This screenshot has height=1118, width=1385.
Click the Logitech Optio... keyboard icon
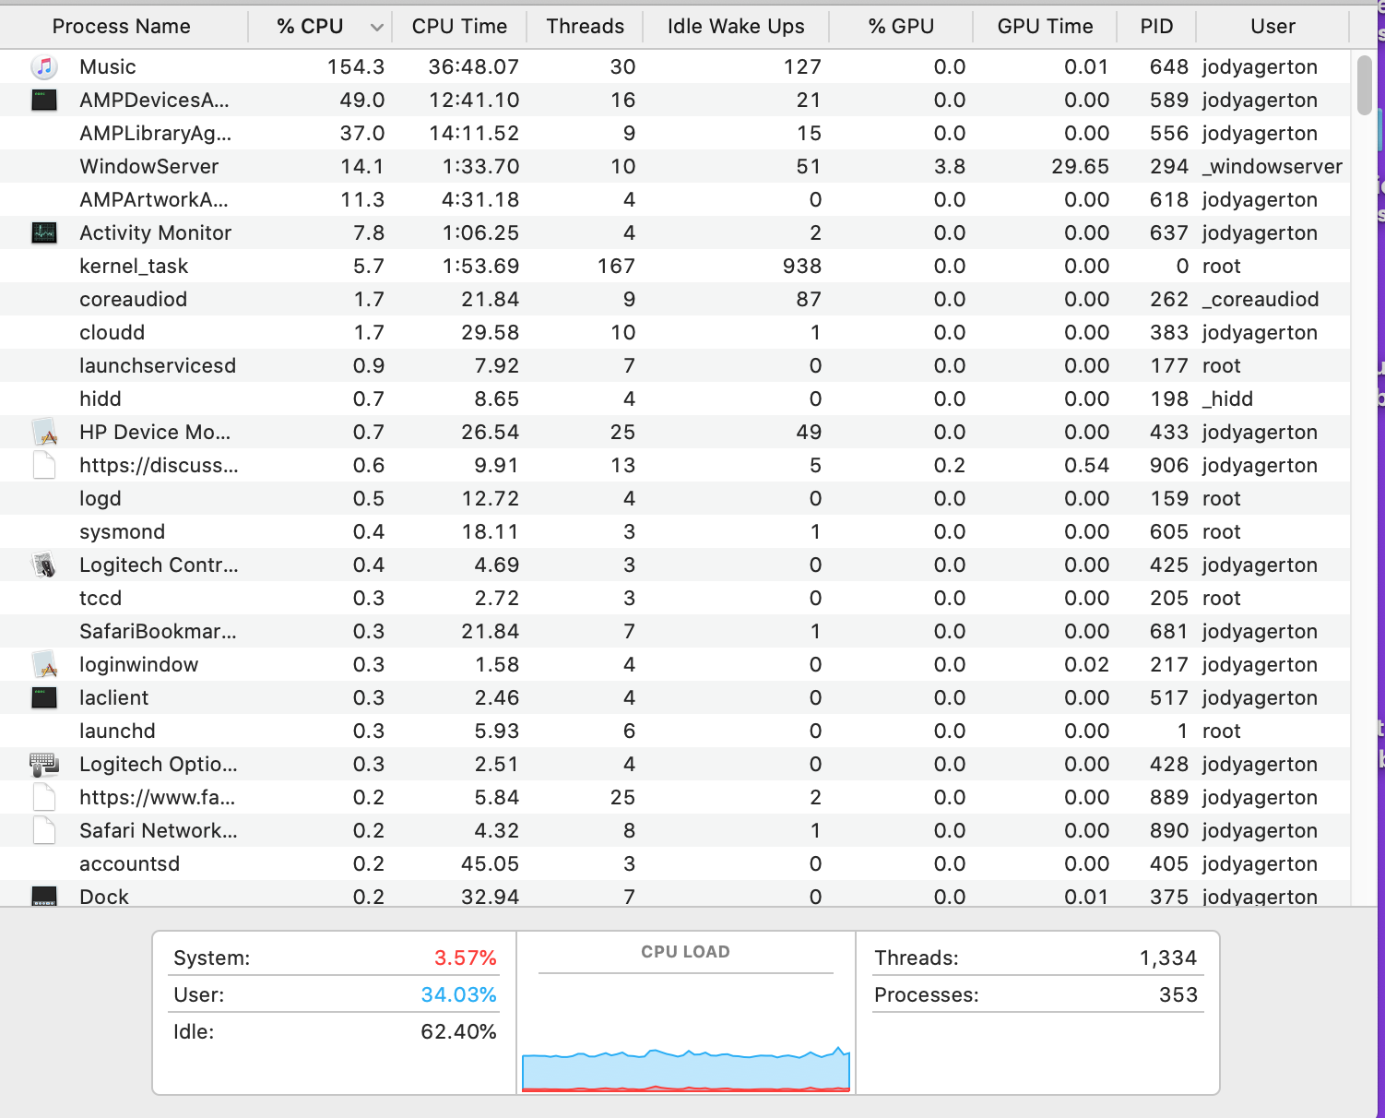(x=44, y=764)
